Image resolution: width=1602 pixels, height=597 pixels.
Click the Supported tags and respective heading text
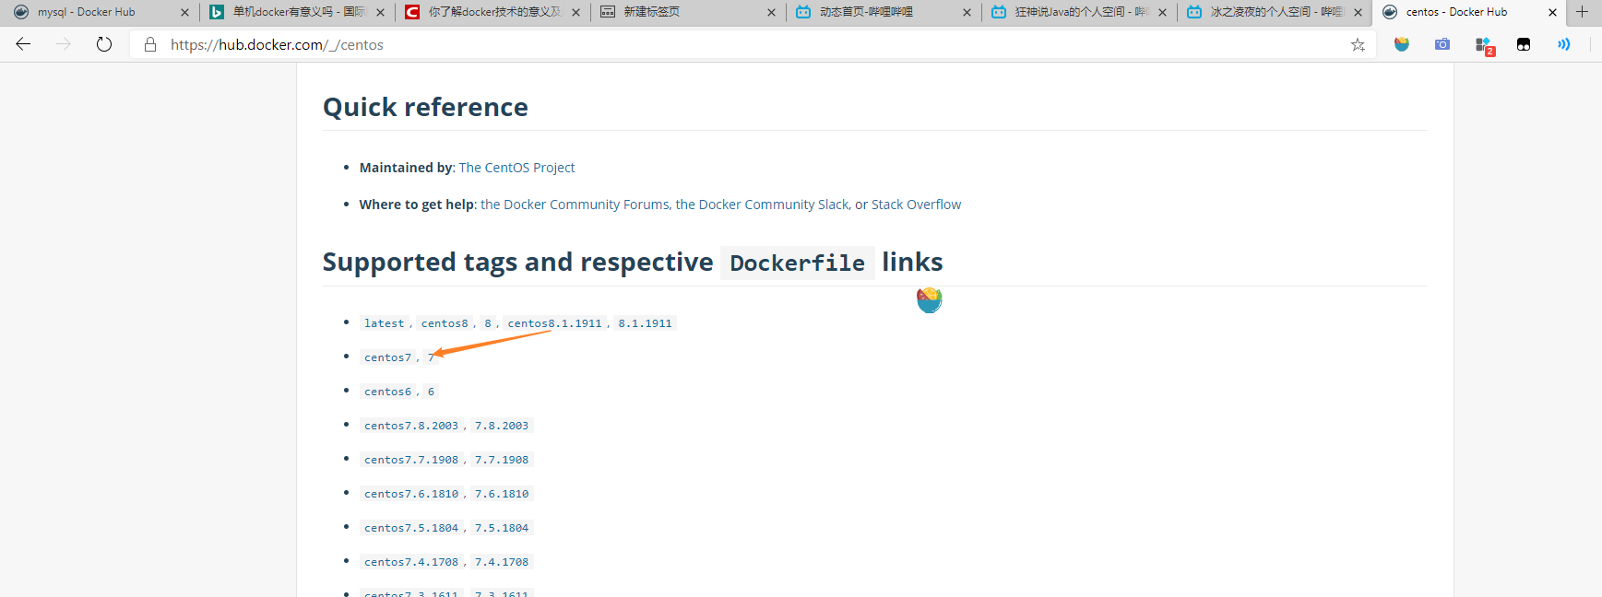point(517,263)
